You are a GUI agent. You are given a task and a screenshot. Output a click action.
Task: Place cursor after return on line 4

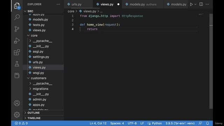[98, 29]
